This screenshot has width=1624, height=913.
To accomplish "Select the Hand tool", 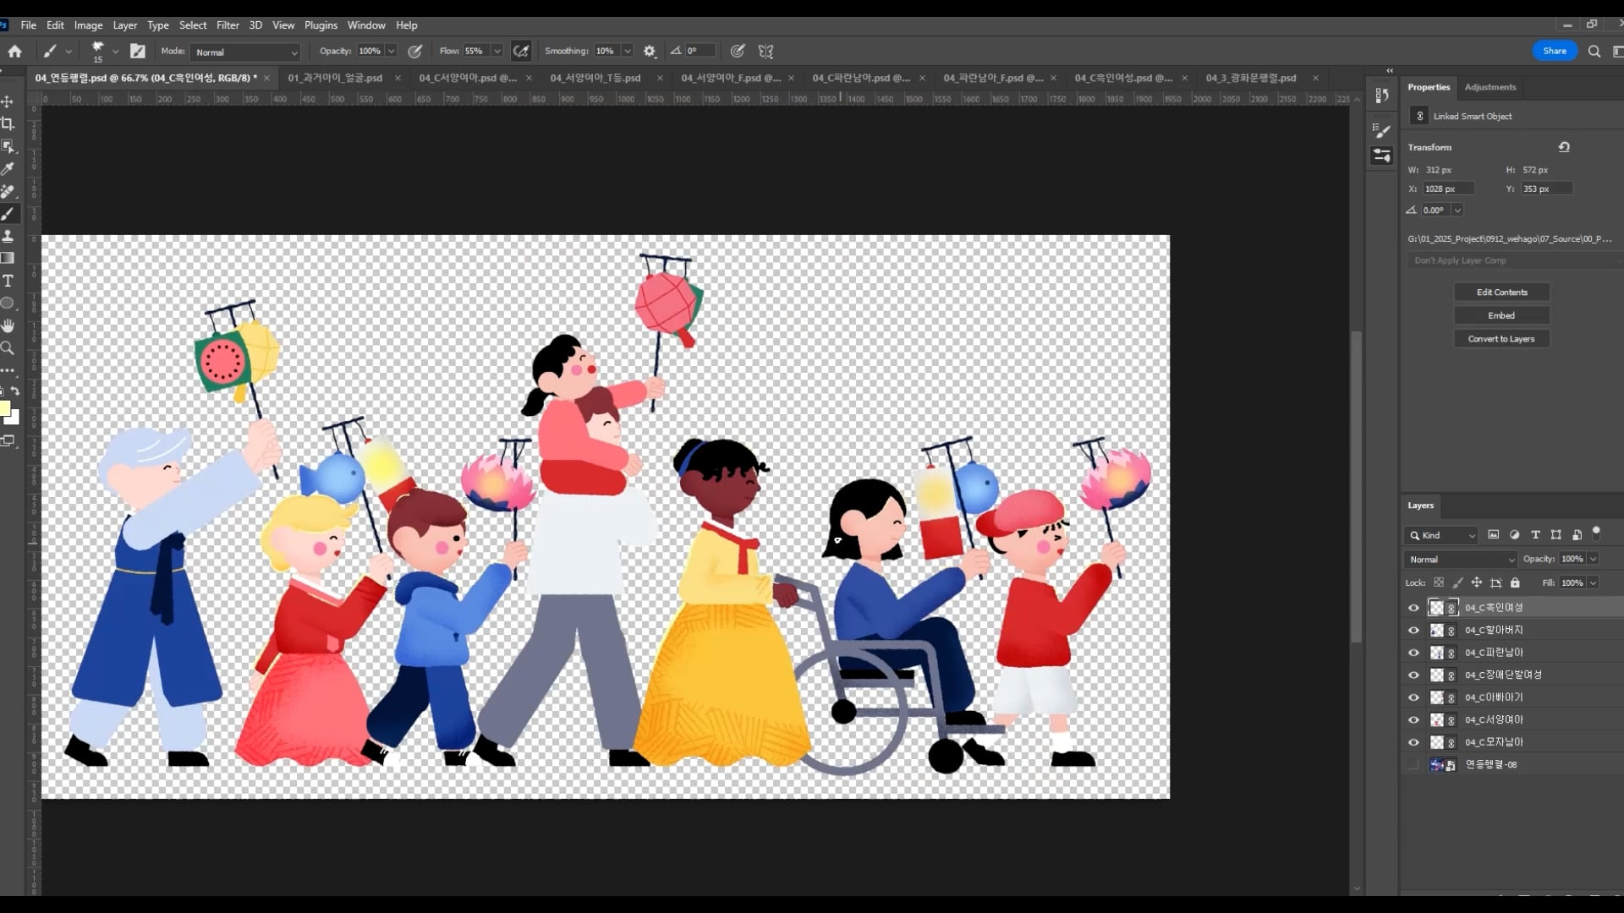I will tap(8, 325).
